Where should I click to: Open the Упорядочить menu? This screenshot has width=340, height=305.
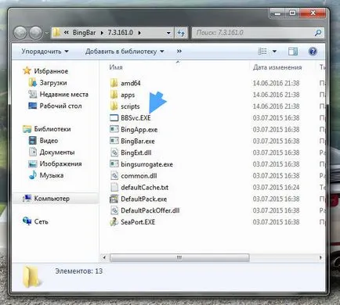click(45, 52)
